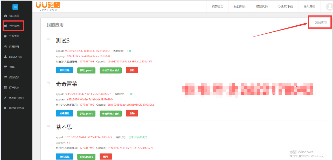Click appid value 35f5e299f3194270b533c66ebd4b8e27
The height and width of the screenshot is (160, 333).
pyautogui.click(x=88, y=94)
